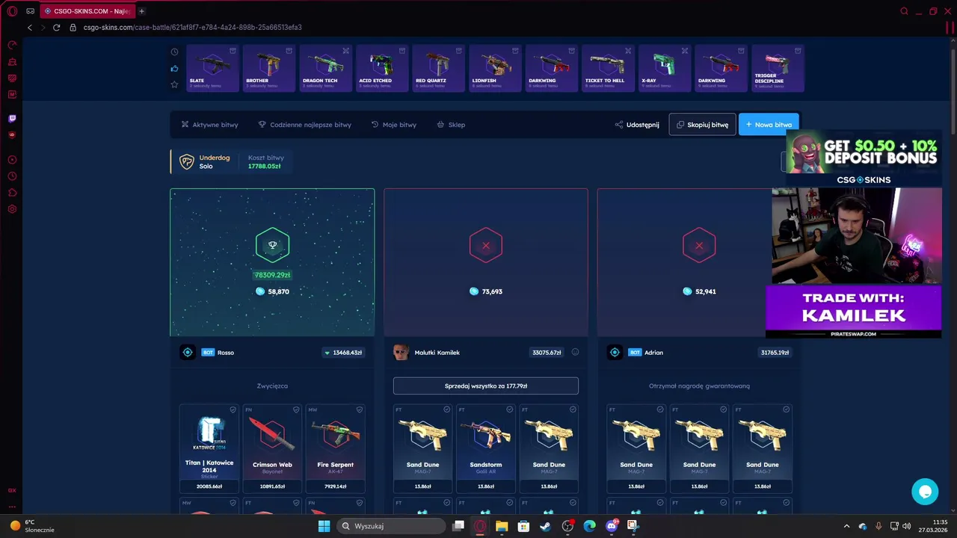Click the Rosso bot player name
Screen dimensions: 957x538
(x=226, y=353)
